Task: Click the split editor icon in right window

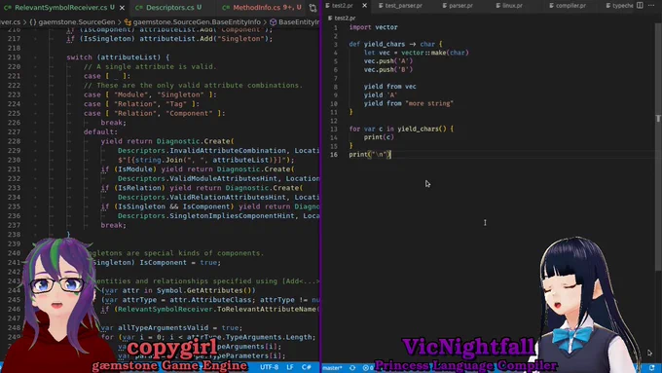Action: click(x=640, y=6)
